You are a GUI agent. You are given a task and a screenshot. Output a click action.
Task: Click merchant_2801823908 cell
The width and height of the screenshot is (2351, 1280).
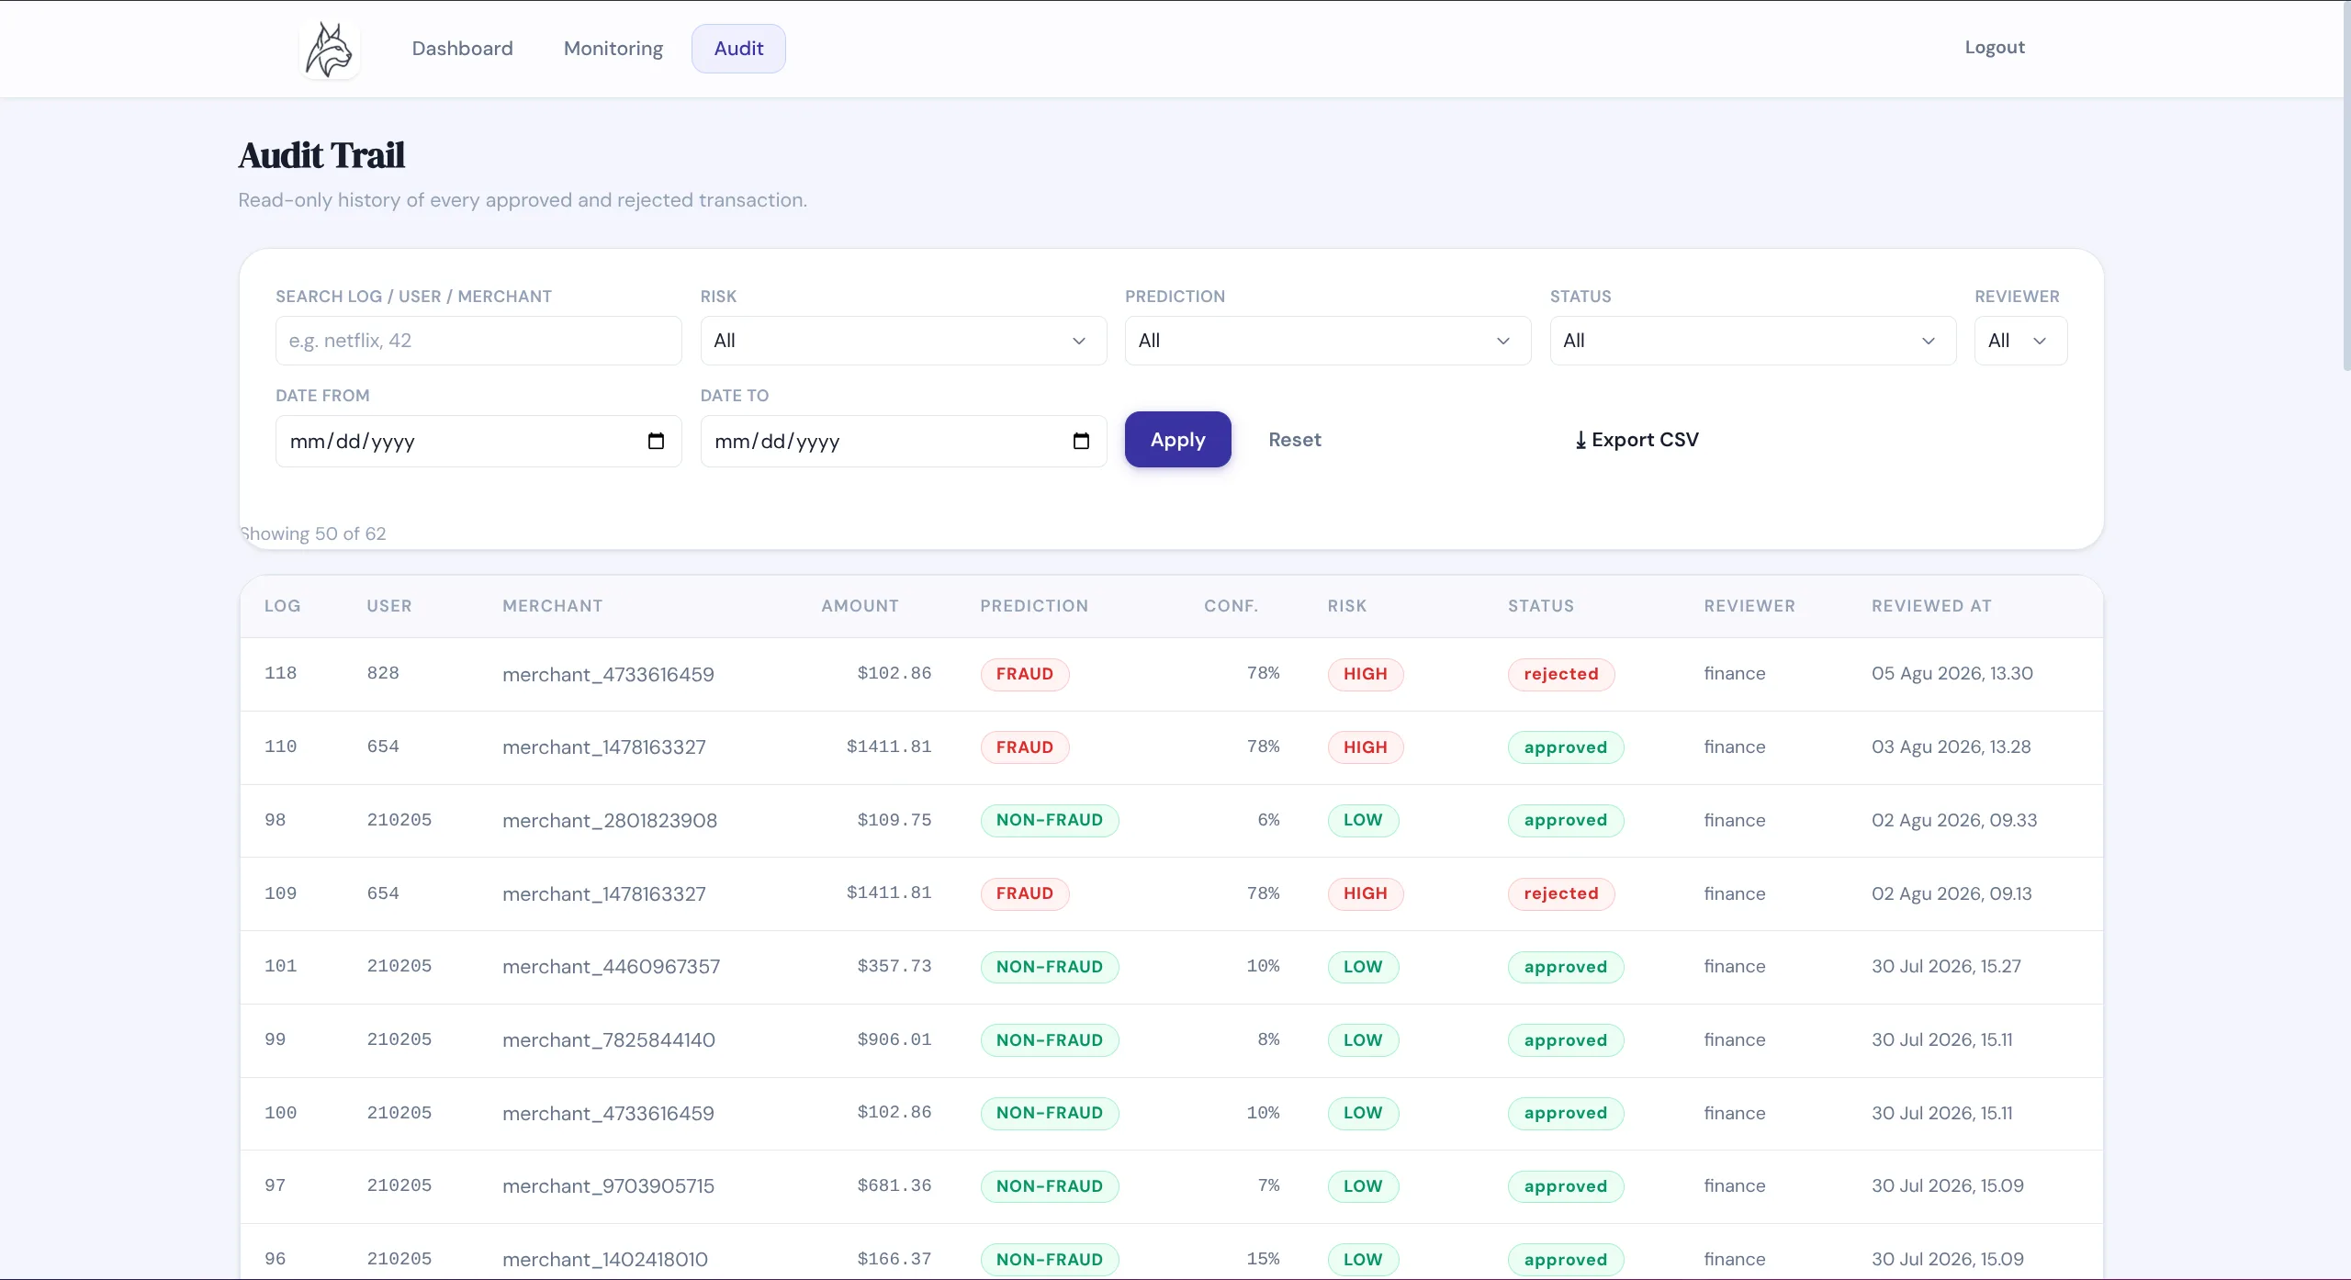(610, 821)
